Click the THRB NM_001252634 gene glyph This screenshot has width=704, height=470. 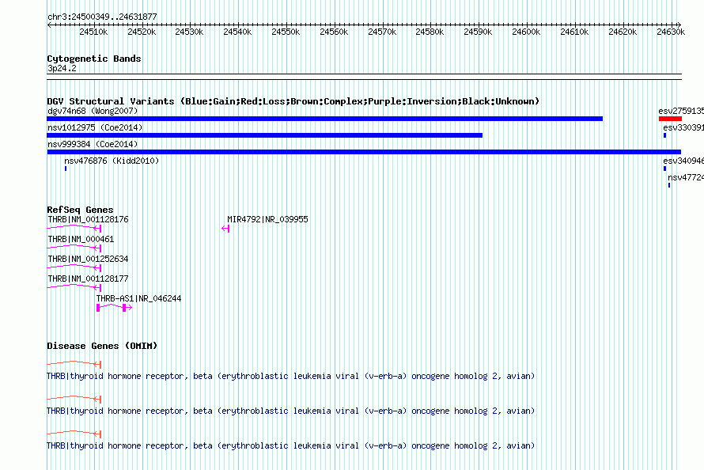click(74, 268)
